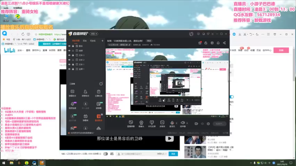The height and width of the screenshot is (166, 296).
Task: Hide the 文本 1 source layer
Action: pyautogui.click(x=69, y=64)
